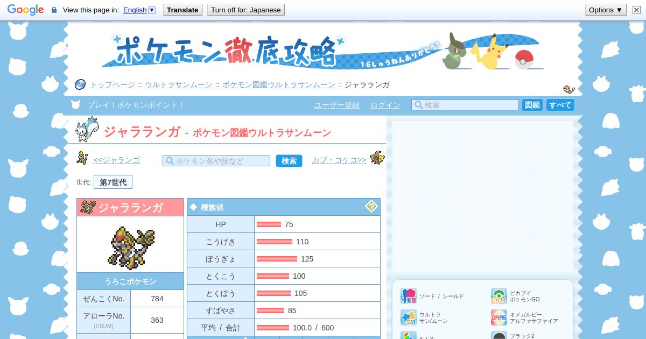Screen dimensions: 646x339
Task: Click the lock icon beside Google logo
Action: (54, 10)
